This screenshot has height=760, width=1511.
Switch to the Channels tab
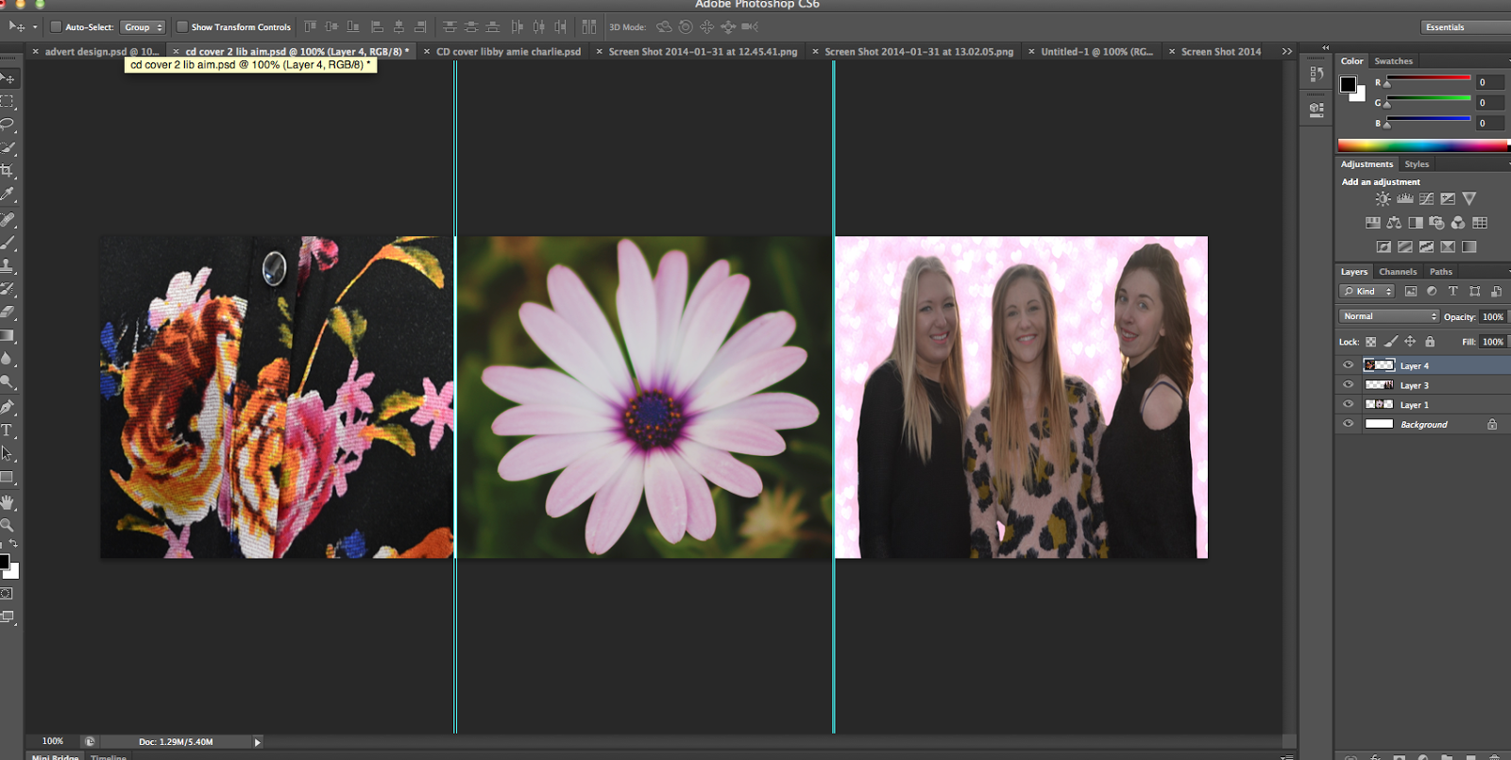click(1398, 272)
